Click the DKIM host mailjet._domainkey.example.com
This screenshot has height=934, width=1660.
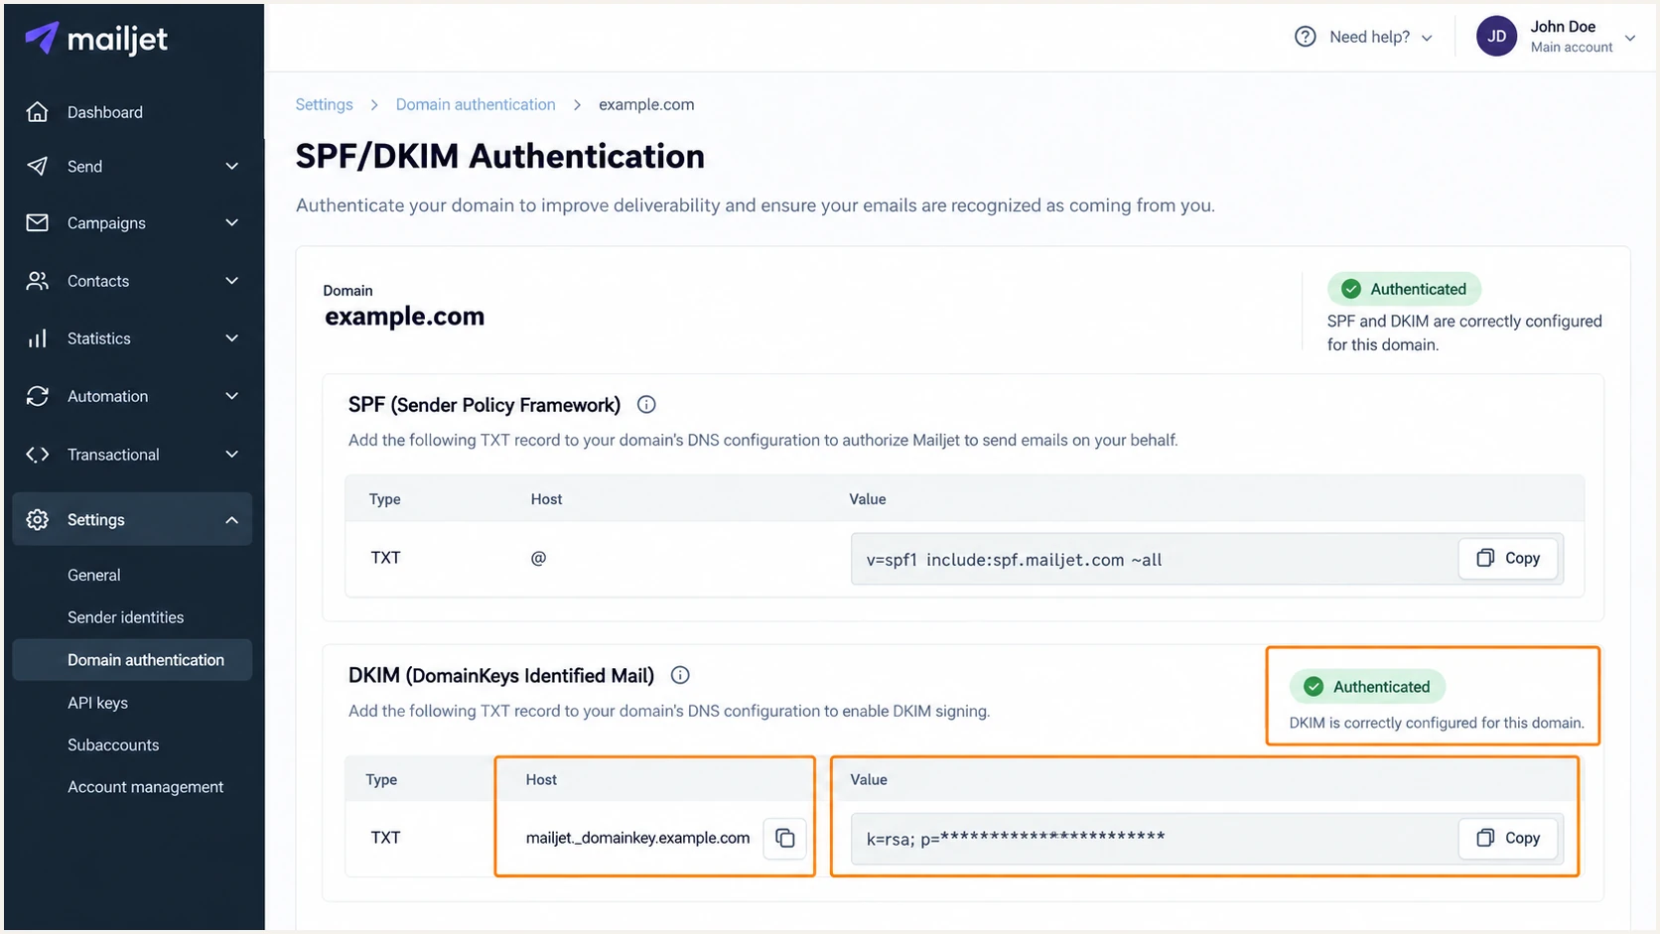[637, 838]
